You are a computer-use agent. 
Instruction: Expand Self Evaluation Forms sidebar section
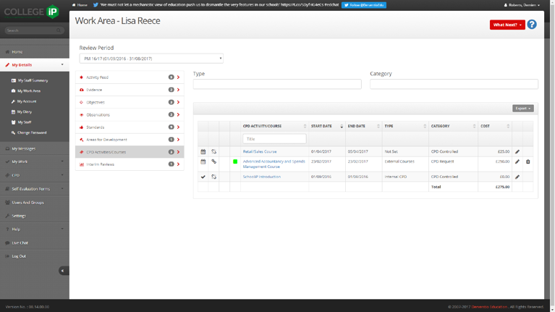pos(62,189)
